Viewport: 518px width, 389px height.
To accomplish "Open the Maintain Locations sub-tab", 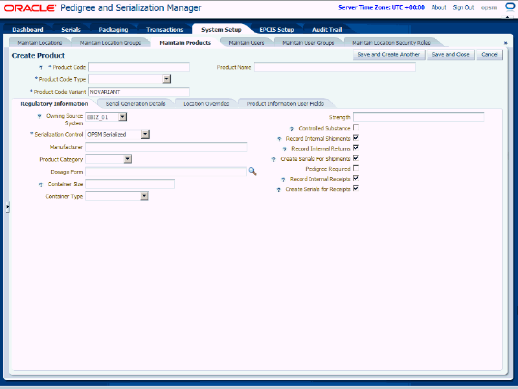I will pos(40,43).
